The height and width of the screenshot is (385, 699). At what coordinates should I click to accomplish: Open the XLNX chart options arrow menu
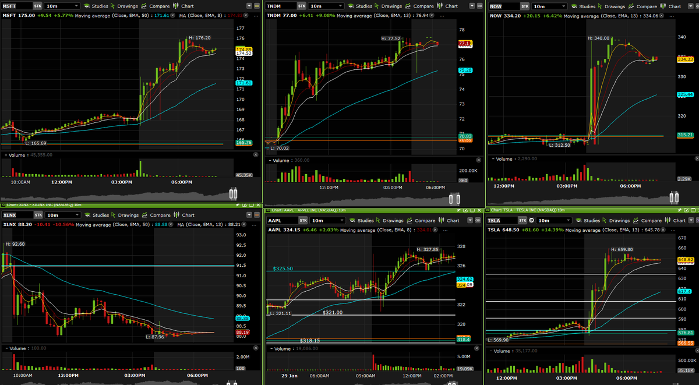249,215
